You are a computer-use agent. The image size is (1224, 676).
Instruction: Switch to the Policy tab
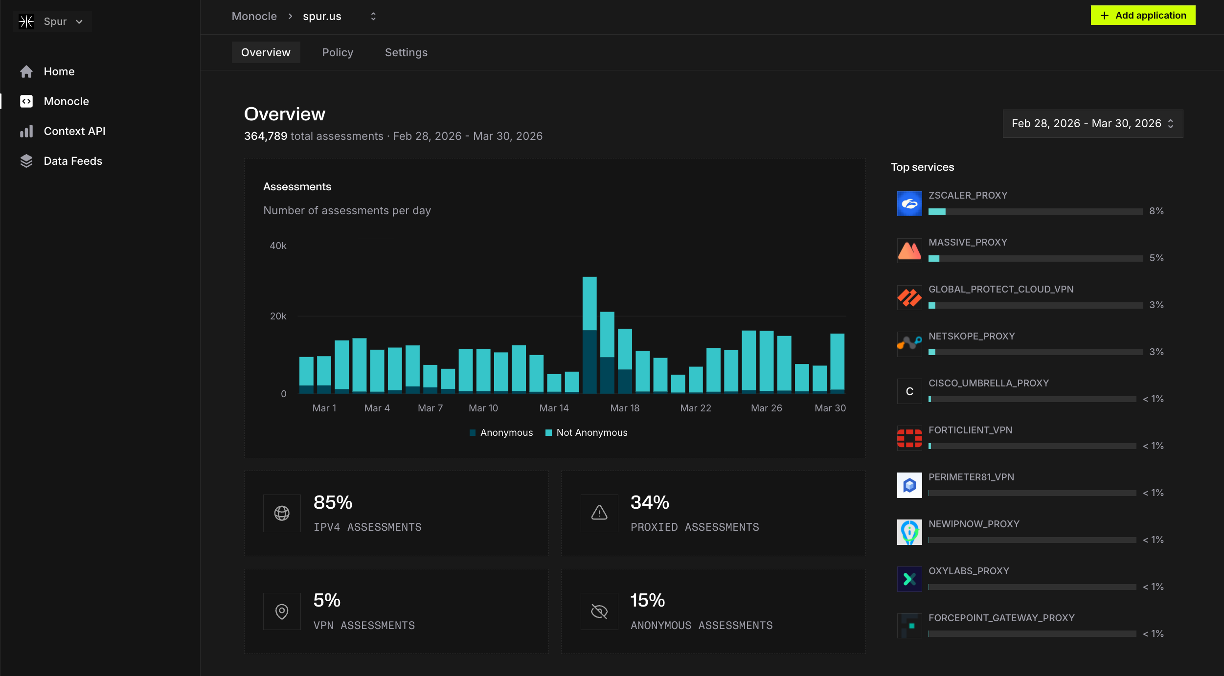pyautogui.click(x=338, y=52)
